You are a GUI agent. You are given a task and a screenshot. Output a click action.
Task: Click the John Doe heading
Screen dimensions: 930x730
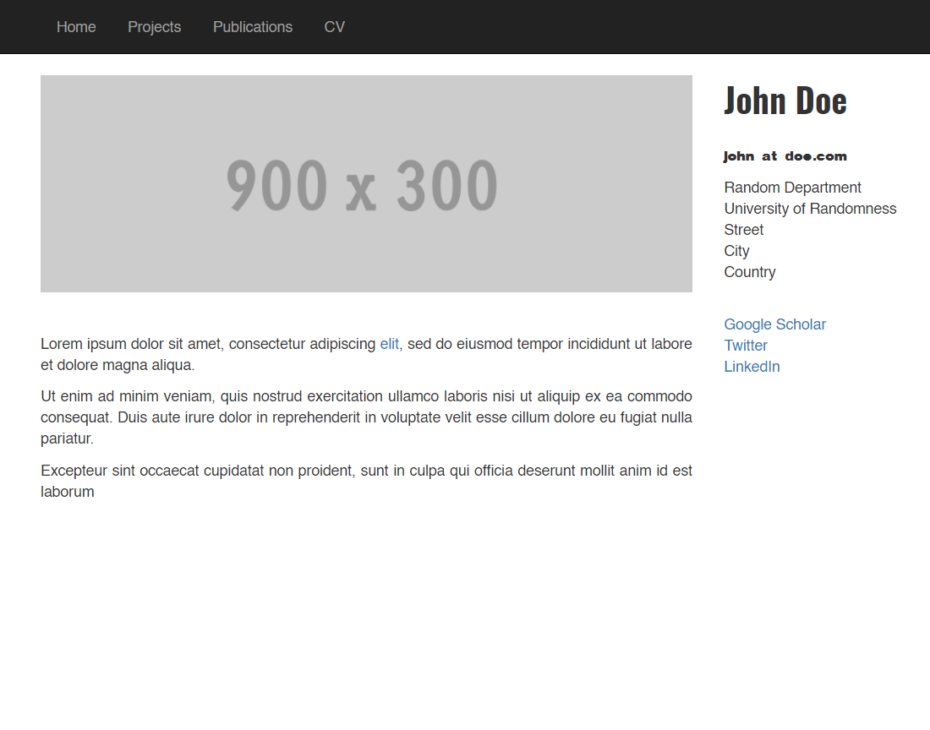[x=785, y=101]
